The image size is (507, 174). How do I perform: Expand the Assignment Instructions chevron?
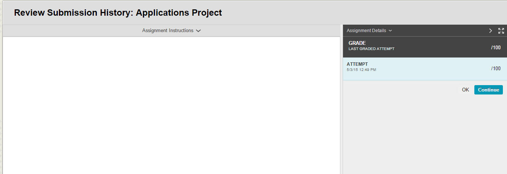coord(199,31)
